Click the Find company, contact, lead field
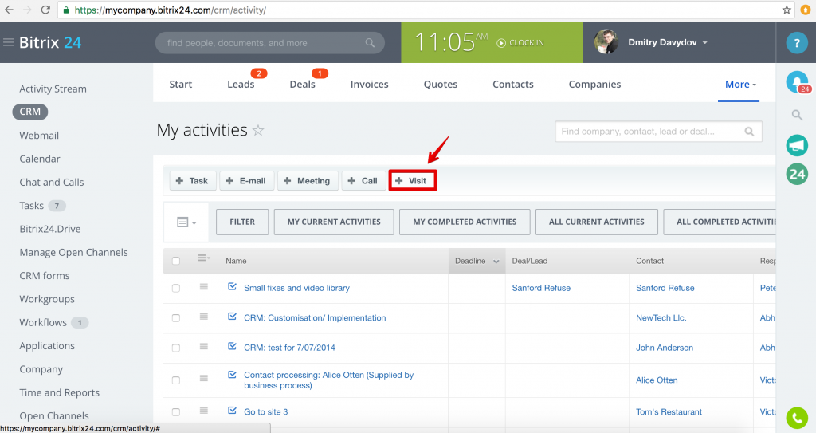The width and height of the screenshot is (816, 433). [658, 132]
